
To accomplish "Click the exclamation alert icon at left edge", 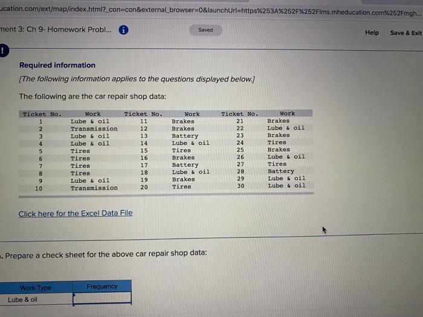I will (2, 51).
